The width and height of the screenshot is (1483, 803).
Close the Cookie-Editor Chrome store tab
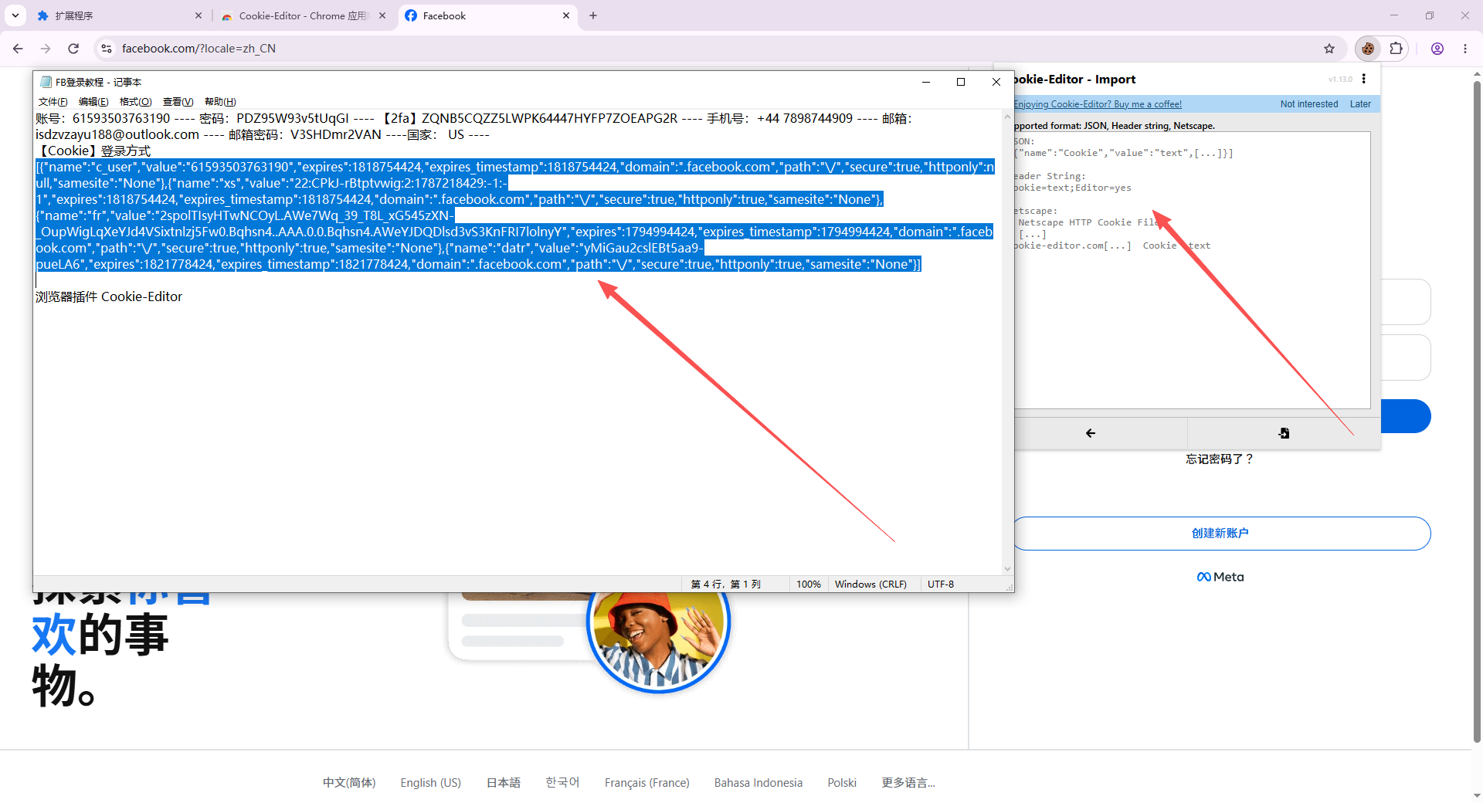click(x=382, y=15)
